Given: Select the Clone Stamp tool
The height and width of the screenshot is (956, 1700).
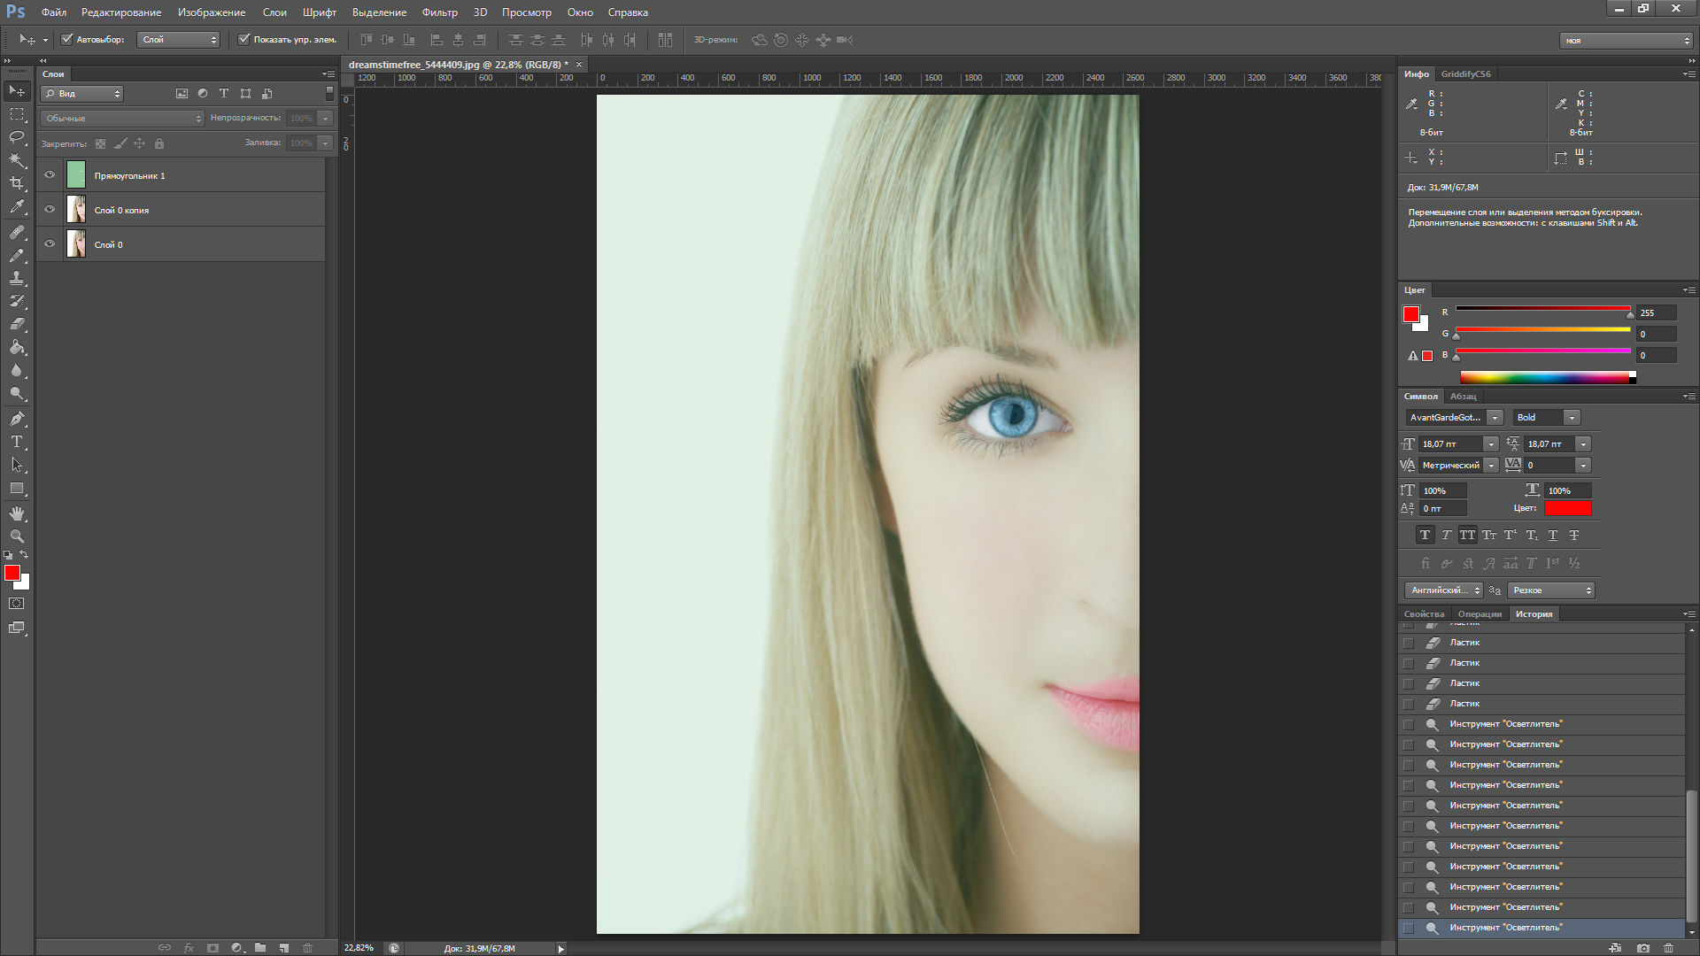Looking at the screenshot, I should 17,278.
